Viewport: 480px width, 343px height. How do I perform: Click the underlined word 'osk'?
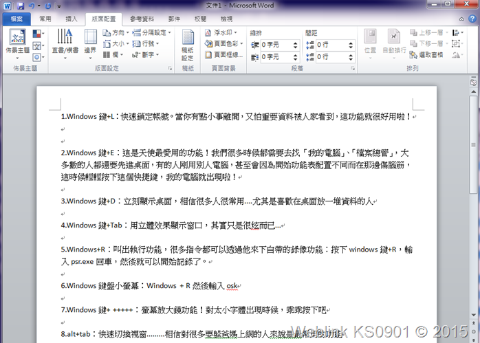(232, 286)
